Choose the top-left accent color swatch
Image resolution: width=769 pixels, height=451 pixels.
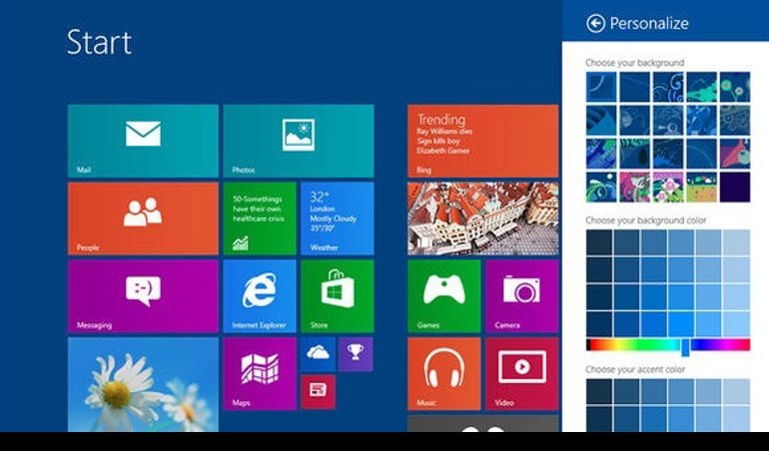coord(599,391)
